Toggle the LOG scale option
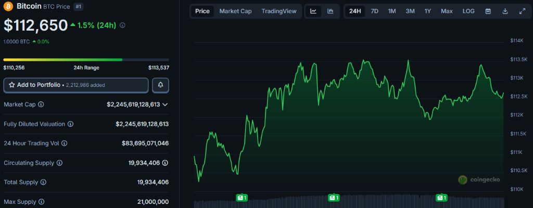The image size is (533, 208). click(468, 11)
